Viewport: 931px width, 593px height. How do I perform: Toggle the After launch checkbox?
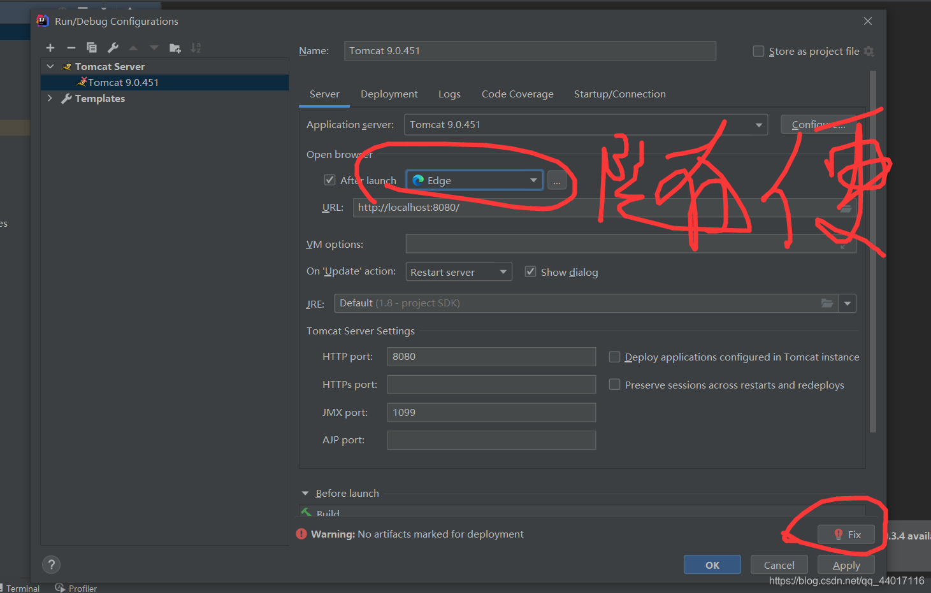pos(329,180)
